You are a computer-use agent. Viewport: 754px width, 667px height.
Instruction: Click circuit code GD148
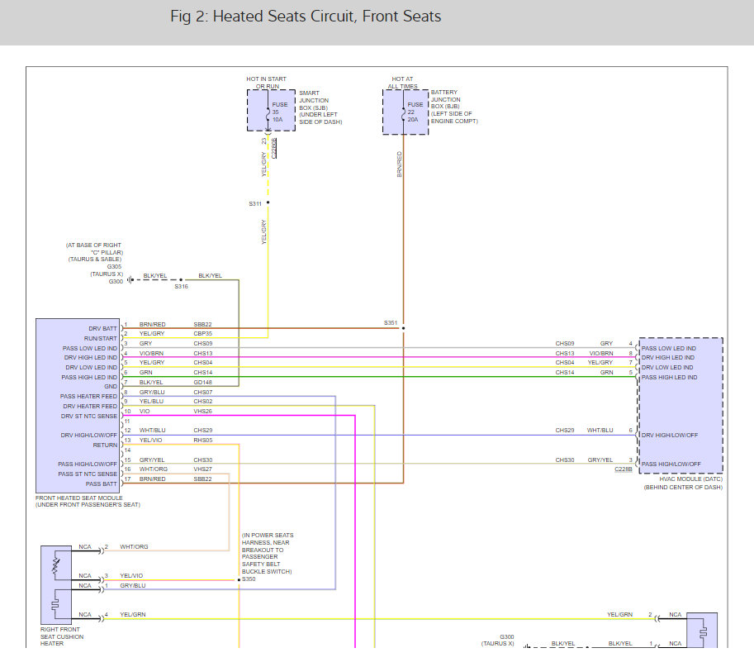tap(203, 382)
